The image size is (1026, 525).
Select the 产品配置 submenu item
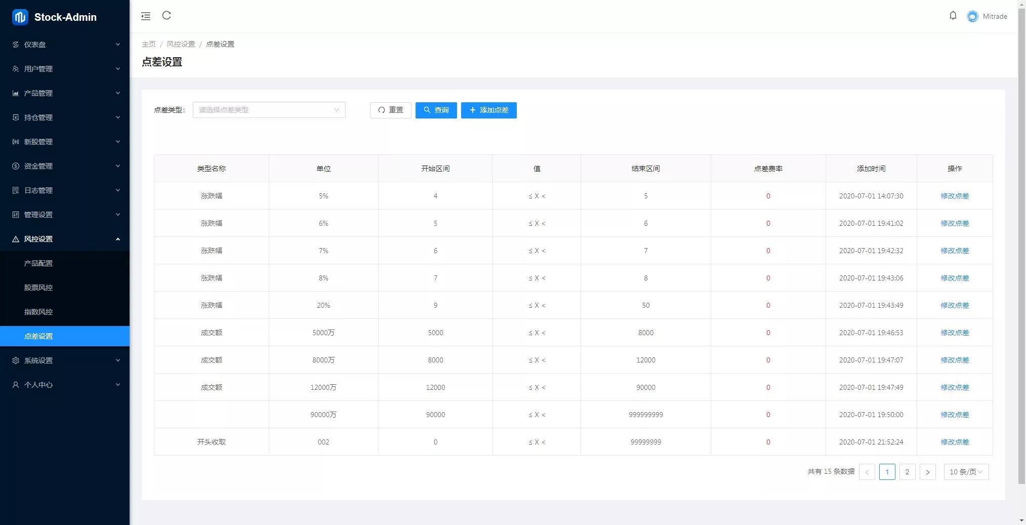coord(38,263)
